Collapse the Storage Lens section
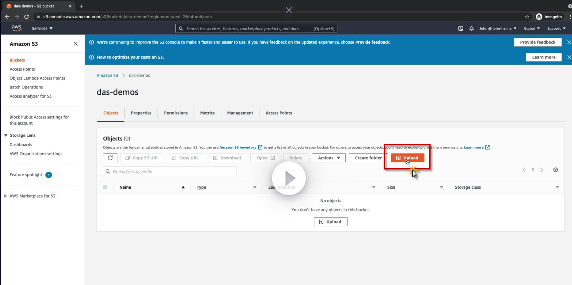 [6, 135]
